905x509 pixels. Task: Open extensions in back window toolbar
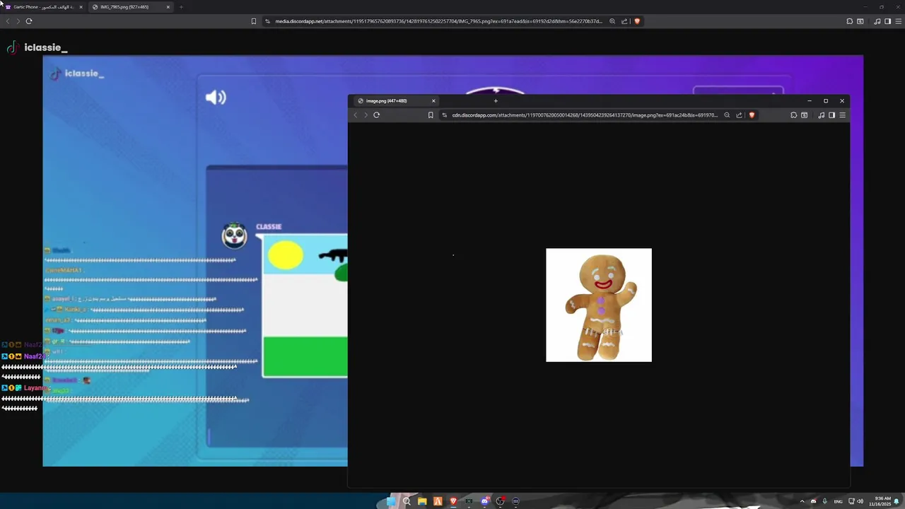(x=849, y=21)
